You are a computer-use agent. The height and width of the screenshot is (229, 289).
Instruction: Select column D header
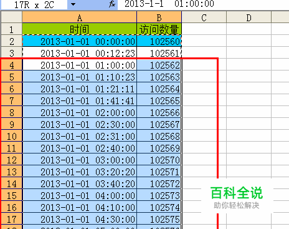coord(249,17)
